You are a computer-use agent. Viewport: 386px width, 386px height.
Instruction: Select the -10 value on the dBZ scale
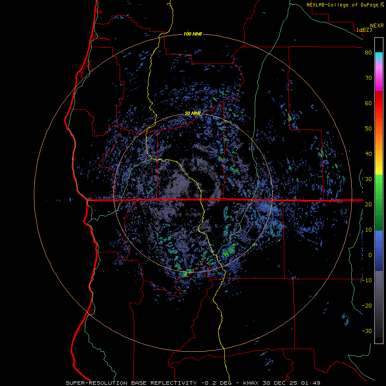367,280
